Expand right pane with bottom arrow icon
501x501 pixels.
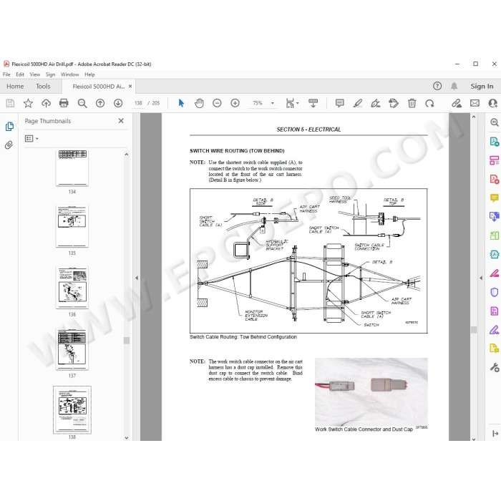(495, 433)
